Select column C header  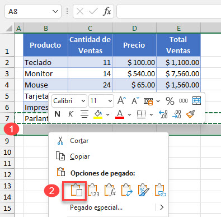tap(90, 28)
